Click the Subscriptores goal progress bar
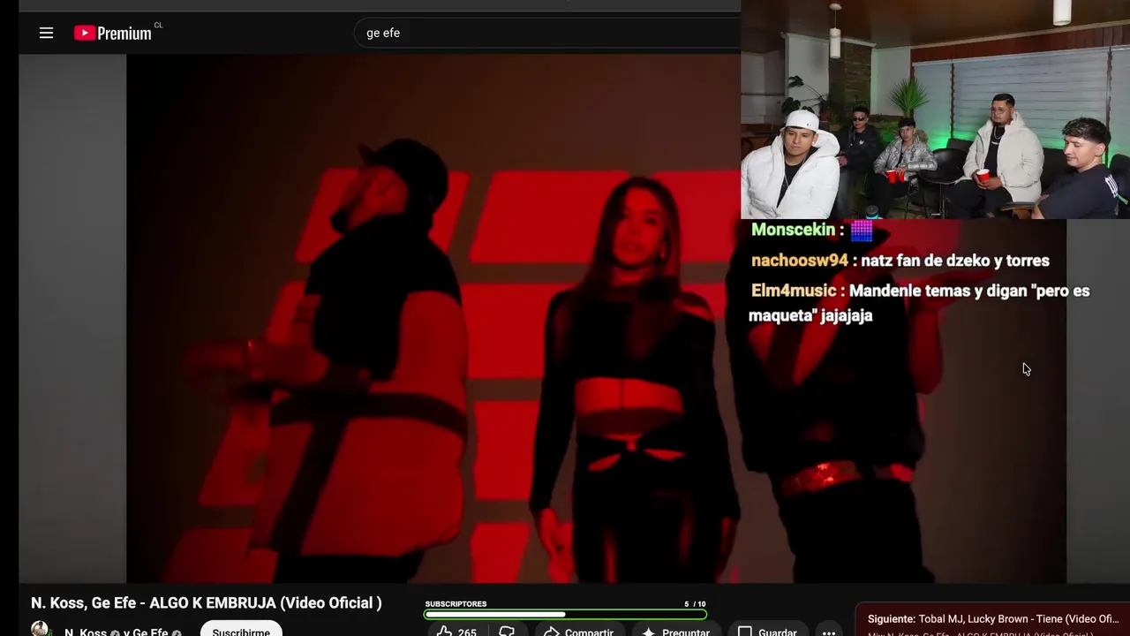The image size is (1130, 636). pyautogui.click(x=565, y=614)
